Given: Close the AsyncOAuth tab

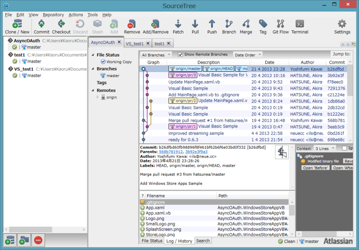Looking at the screenshot, I should click(119, 42).
